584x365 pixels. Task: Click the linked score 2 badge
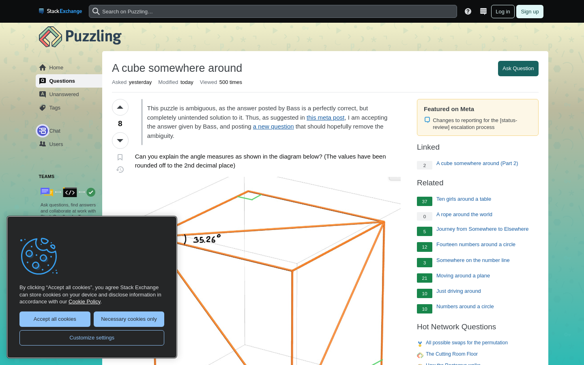(425, 165)
